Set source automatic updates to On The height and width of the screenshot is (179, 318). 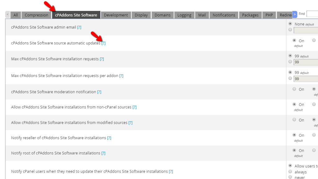point(294,40)
